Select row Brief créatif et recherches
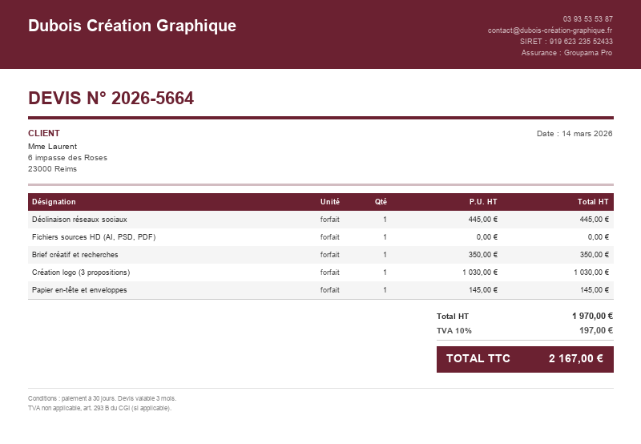The height and width of the screenshot is (444, 641). click(321, 255)
